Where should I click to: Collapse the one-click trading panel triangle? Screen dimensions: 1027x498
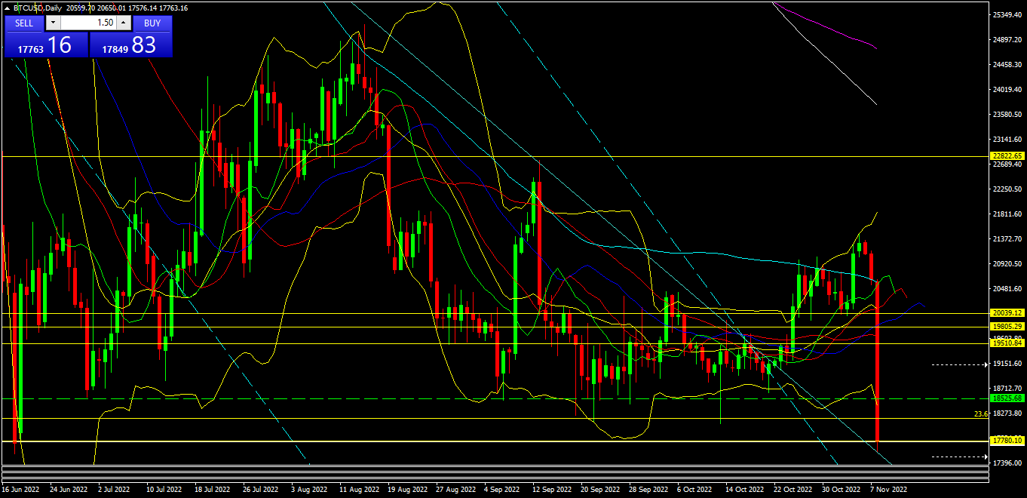point(8,8)
